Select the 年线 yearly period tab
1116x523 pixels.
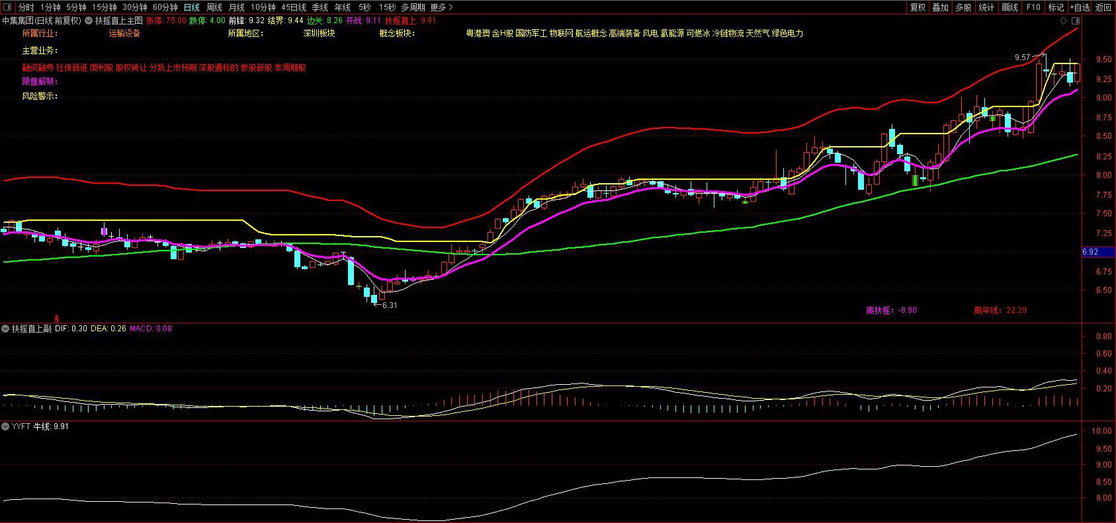342,7
